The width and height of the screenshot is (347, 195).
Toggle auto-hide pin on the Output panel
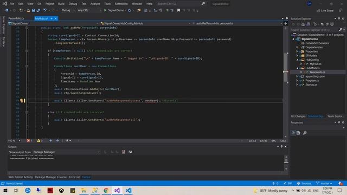[x=281, y=147]
